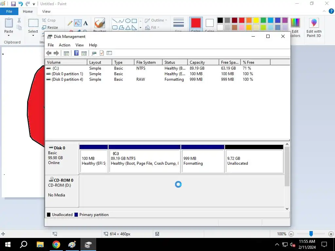Click the Resize button in Paint
The image size is (335, 251).
point(50,27)
